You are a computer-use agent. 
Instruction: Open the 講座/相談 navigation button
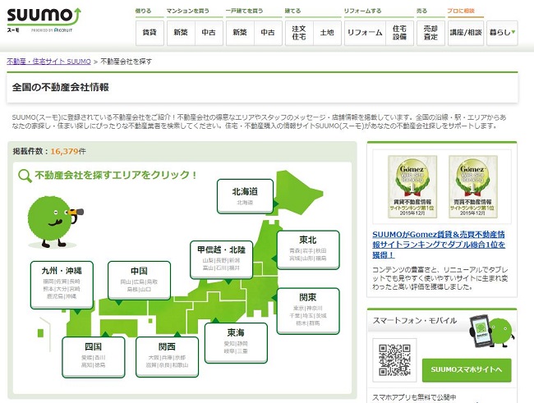[x=466, y=33]
